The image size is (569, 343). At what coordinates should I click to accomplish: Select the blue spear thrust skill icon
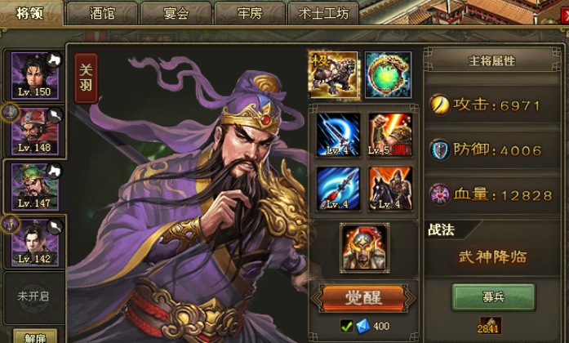click(x=338, y=189)
